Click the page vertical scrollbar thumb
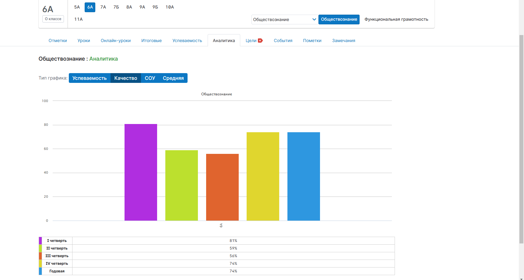 point(521,139)
